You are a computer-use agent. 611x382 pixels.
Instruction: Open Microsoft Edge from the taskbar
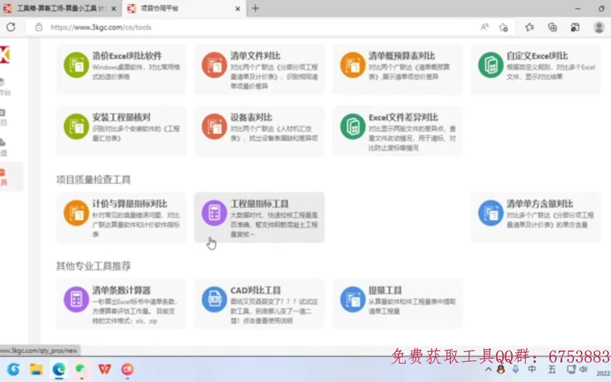coord(59,369)
